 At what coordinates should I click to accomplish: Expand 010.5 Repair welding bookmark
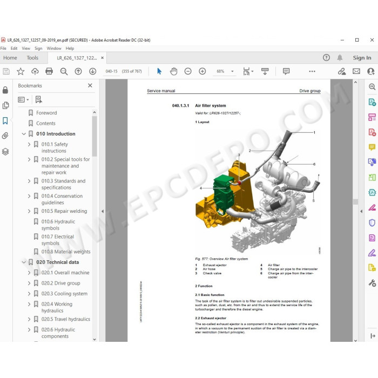tap(29, 211)
